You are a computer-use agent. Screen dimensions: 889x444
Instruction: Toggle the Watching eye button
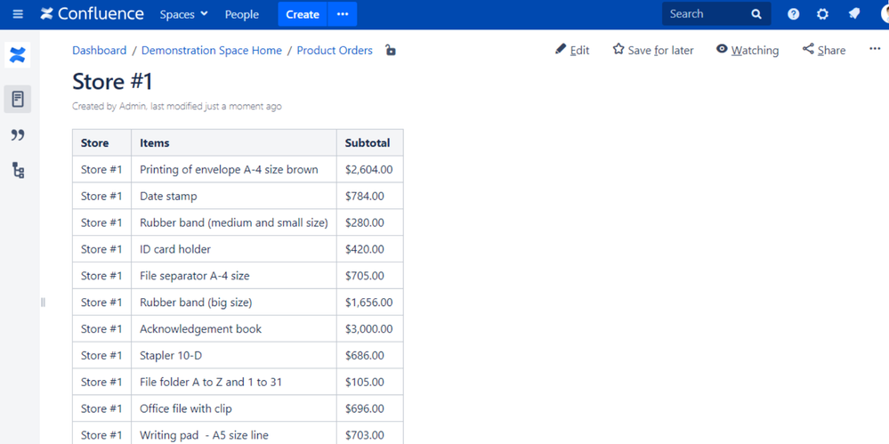[748, 50]
